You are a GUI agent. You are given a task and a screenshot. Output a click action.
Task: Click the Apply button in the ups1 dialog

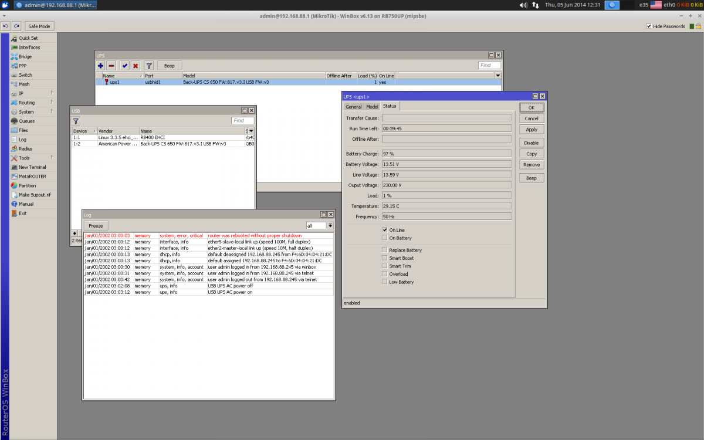coord(532,130)
